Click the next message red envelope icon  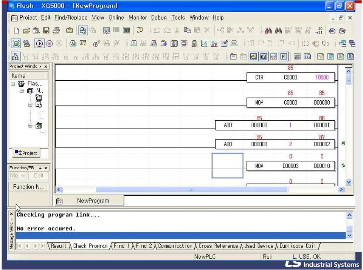[342, 31]
